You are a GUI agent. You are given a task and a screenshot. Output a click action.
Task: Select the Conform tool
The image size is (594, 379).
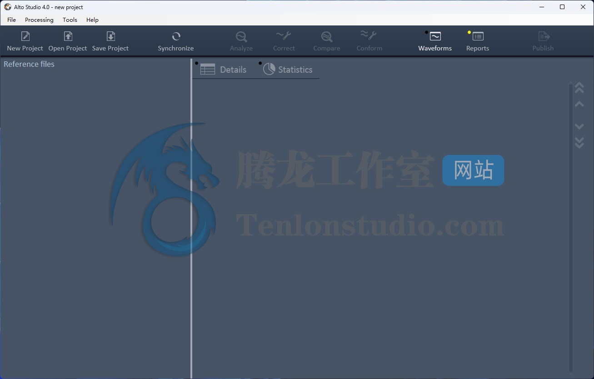point(369,41)
